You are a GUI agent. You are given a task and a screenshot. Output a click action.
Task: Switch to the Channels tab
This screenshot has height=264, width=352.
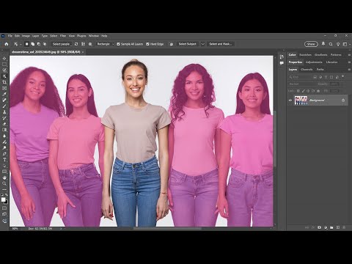coord(307,70)
